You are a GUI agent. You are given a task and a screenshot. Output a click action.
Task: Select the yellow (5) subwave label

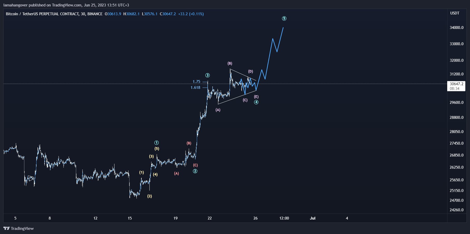pyautogui.click(x=157, y=149)
